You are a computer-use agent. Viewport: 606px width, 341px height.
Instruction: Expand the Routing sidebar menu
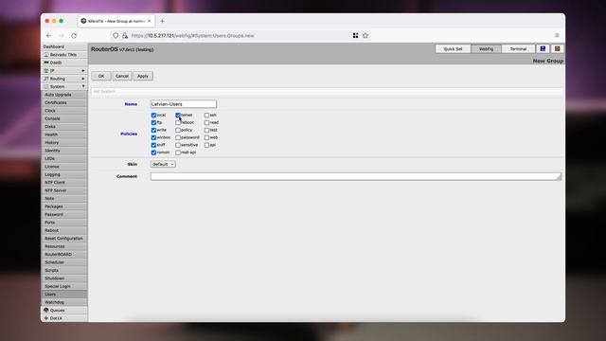tap(64, 79)
